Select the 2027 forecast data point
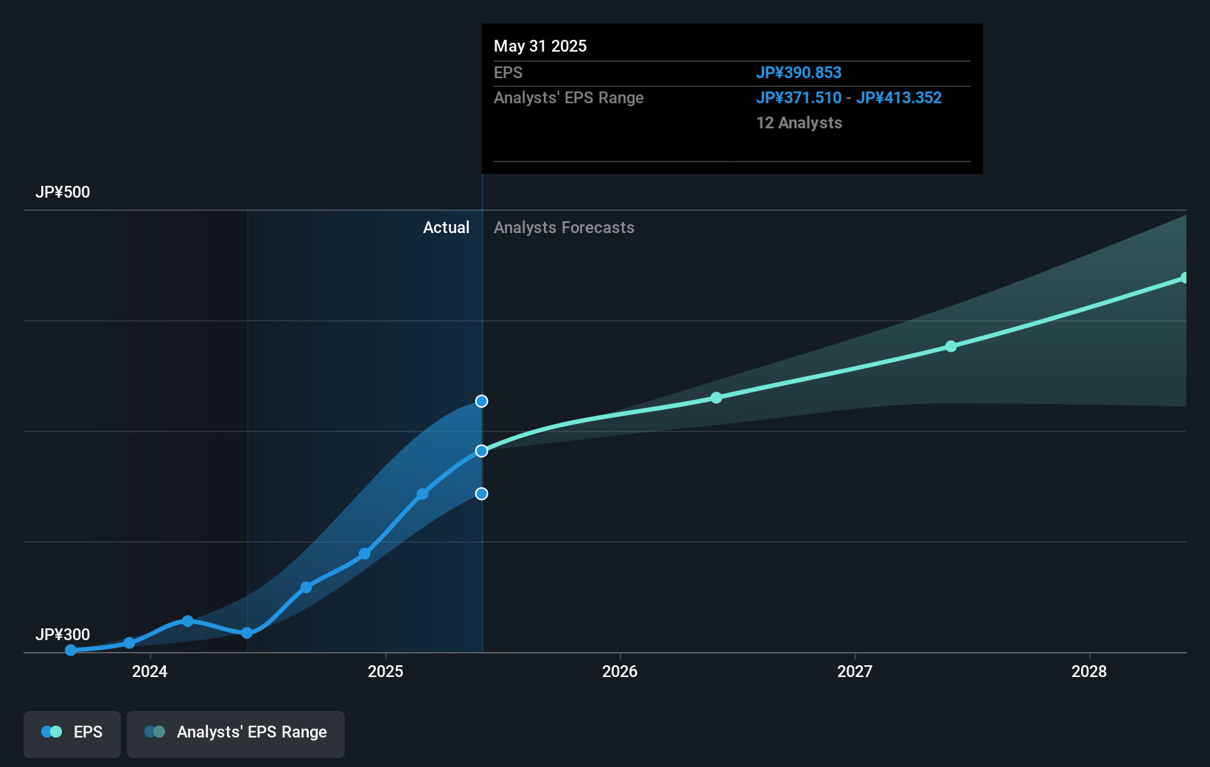 tap(951, 345)
